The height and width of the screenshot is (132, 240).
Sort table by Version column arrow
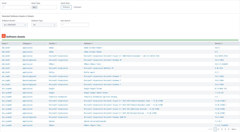(222, 43)
